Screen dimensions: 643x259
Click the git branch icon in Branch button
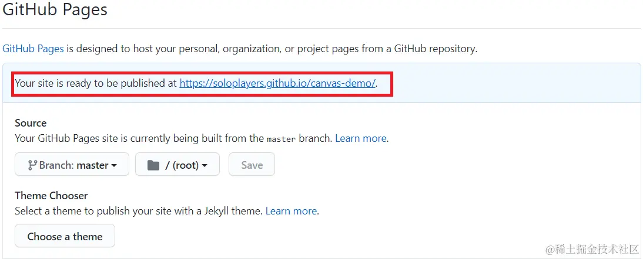[x=32, y=165]
